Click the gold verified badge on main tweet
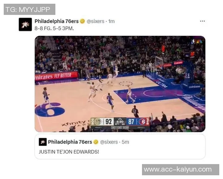Screen dimensions: 223x179 coord(83,21)
